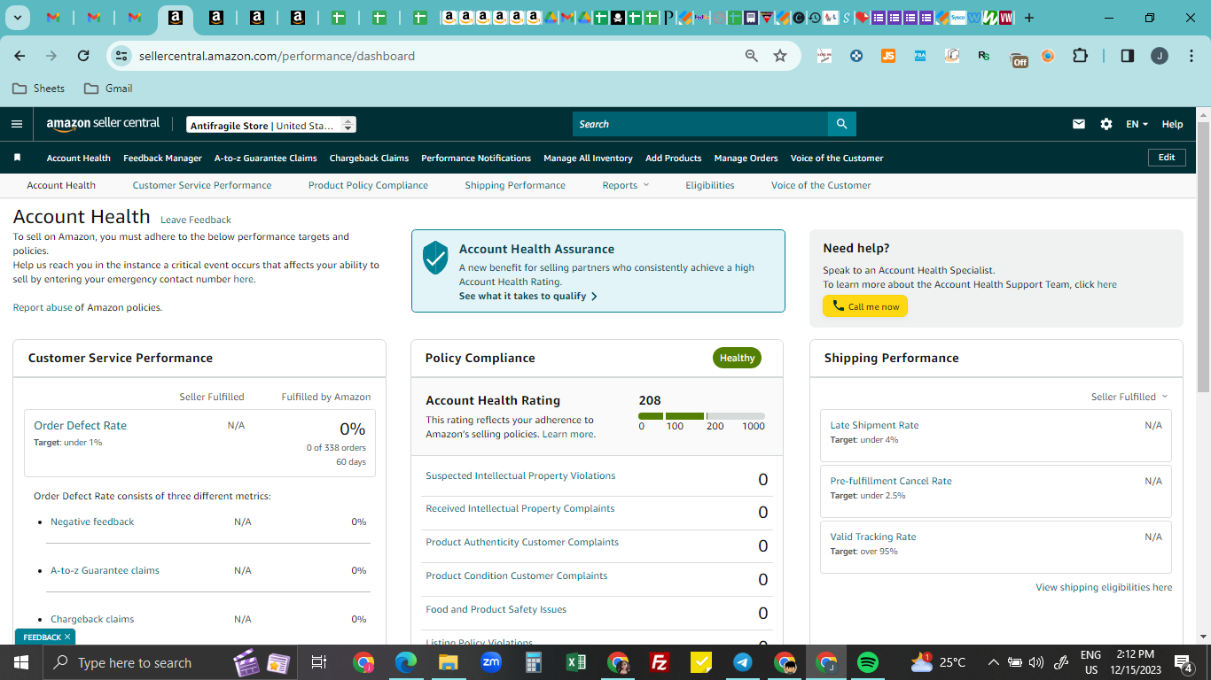Screen dimensions: 1211x680
Task: Open the Gmail bookmark folder
Action: 108,89
